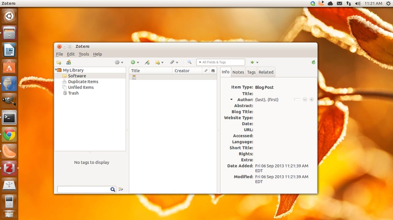Sort by the Creator column
This screenshot has height=220, width=393.
187,71
